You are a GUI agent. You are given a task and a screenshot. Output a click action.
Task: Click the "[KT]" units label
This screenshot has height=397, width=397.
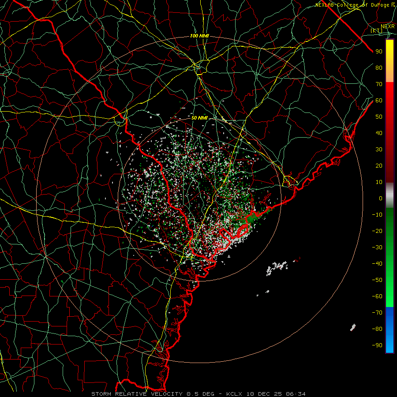[x=377, y=30]
